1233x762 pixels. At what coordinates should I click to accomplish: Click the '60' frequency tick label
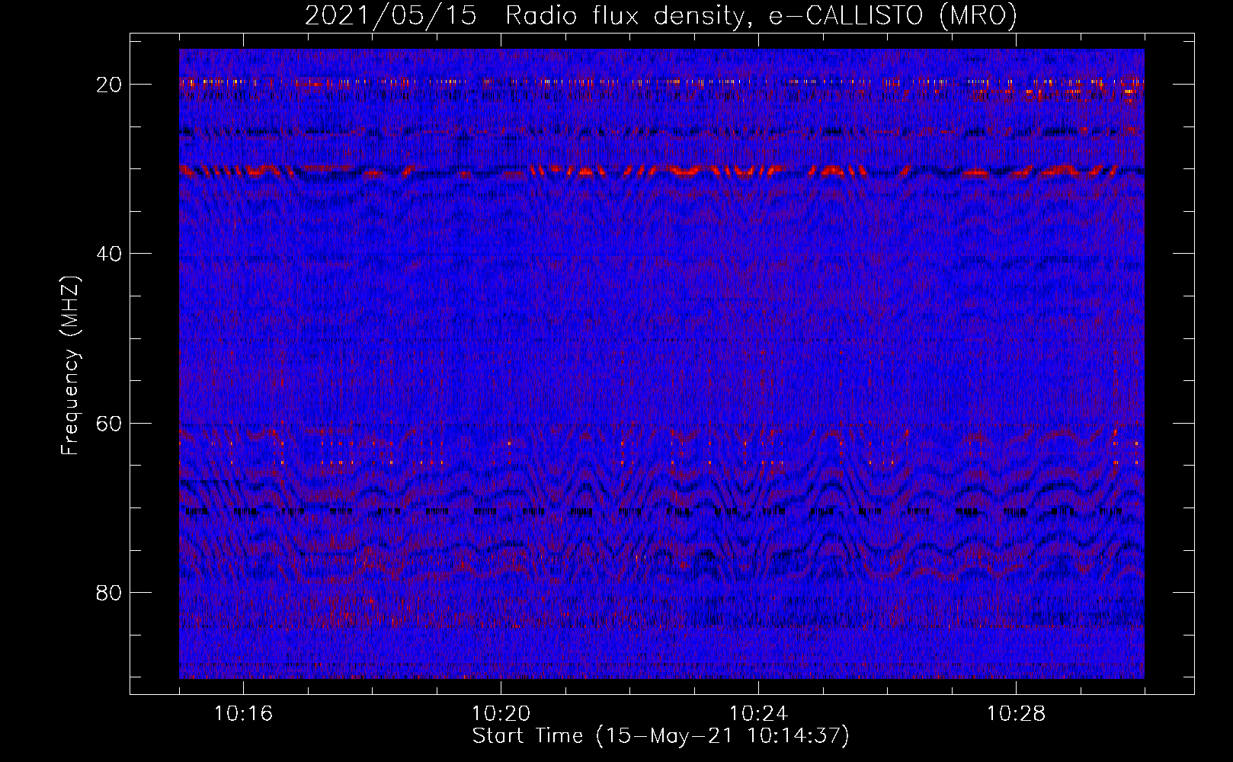(109, 424)
